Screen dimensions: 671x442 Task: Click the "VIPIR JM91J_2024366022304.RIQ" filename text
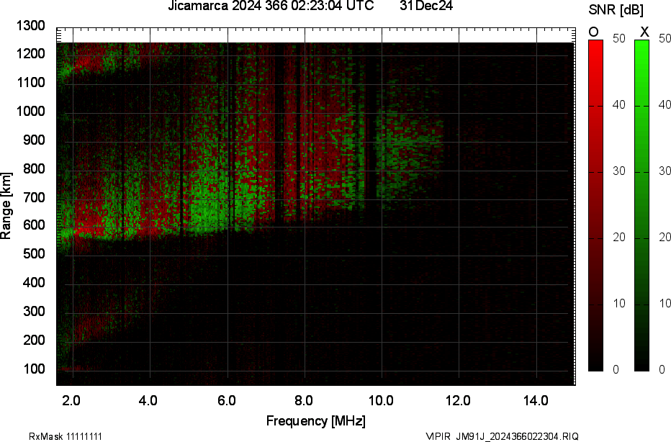pyautogui.click(x=503, y=436)
